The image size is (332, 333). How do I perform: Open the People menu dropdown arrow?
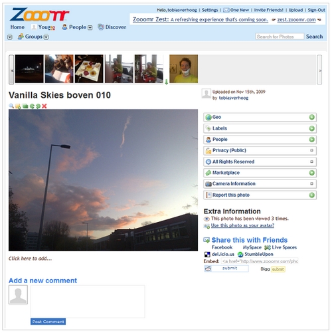pos(90,28)
